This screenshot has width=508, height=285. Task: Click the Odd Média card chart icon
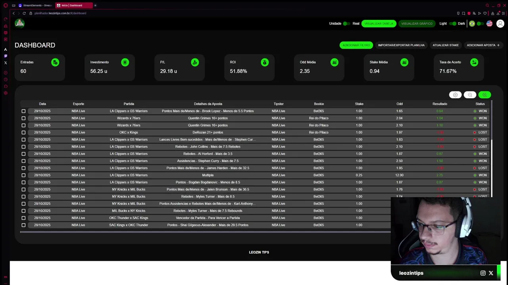[x=335, y=62]
